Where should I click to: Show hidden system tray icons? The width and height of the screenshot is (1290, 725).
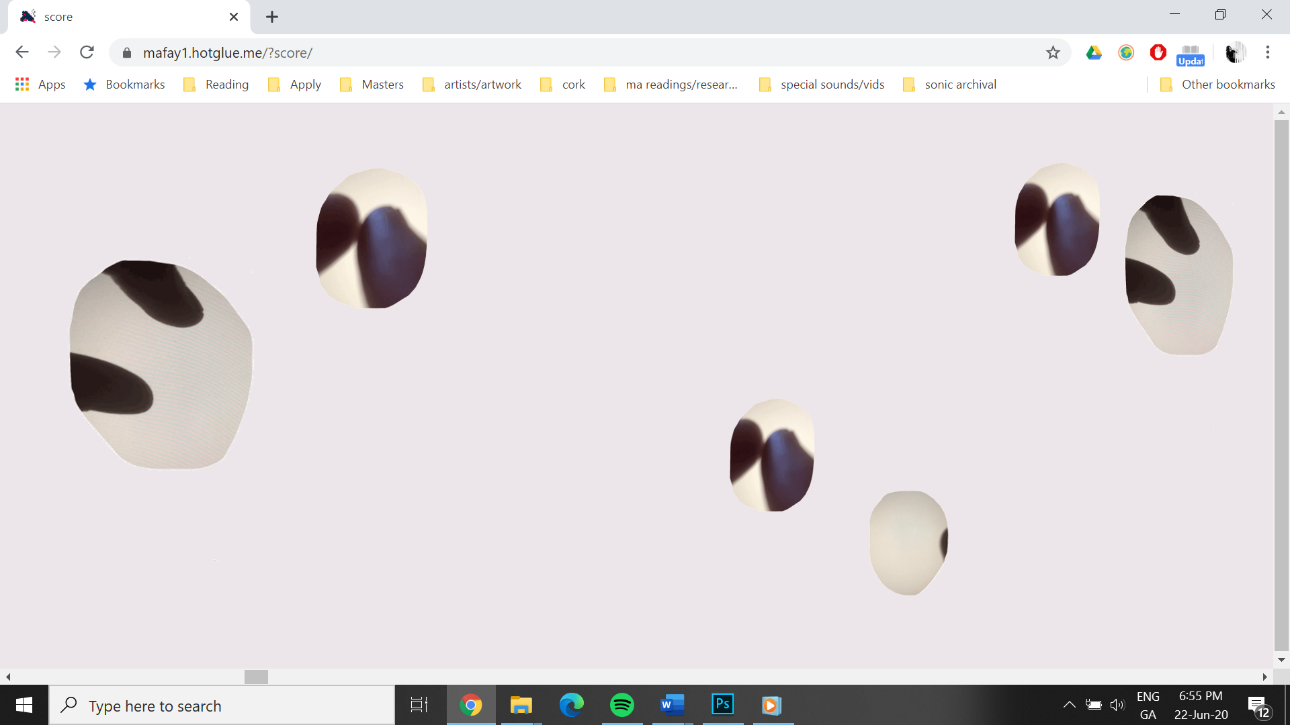pyautogui.click(x=1069, y=705)
